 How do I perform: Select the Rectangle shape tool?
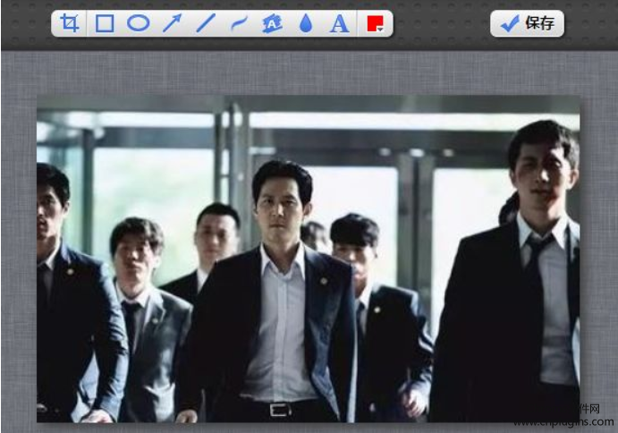click(x=105, y=23)
